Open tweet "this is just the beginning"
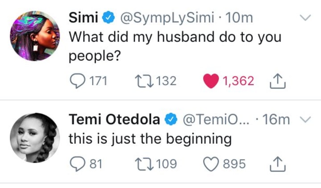Viewport: 321px width, 188px height. point(150,139)
